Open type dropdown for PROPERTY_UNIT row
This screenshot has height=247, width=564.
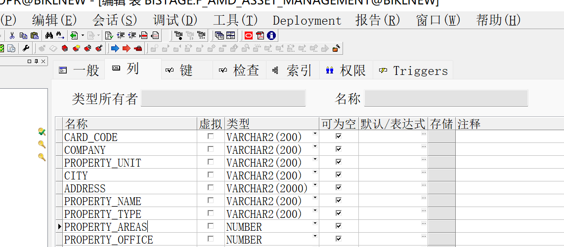click(x=315, y=159)
